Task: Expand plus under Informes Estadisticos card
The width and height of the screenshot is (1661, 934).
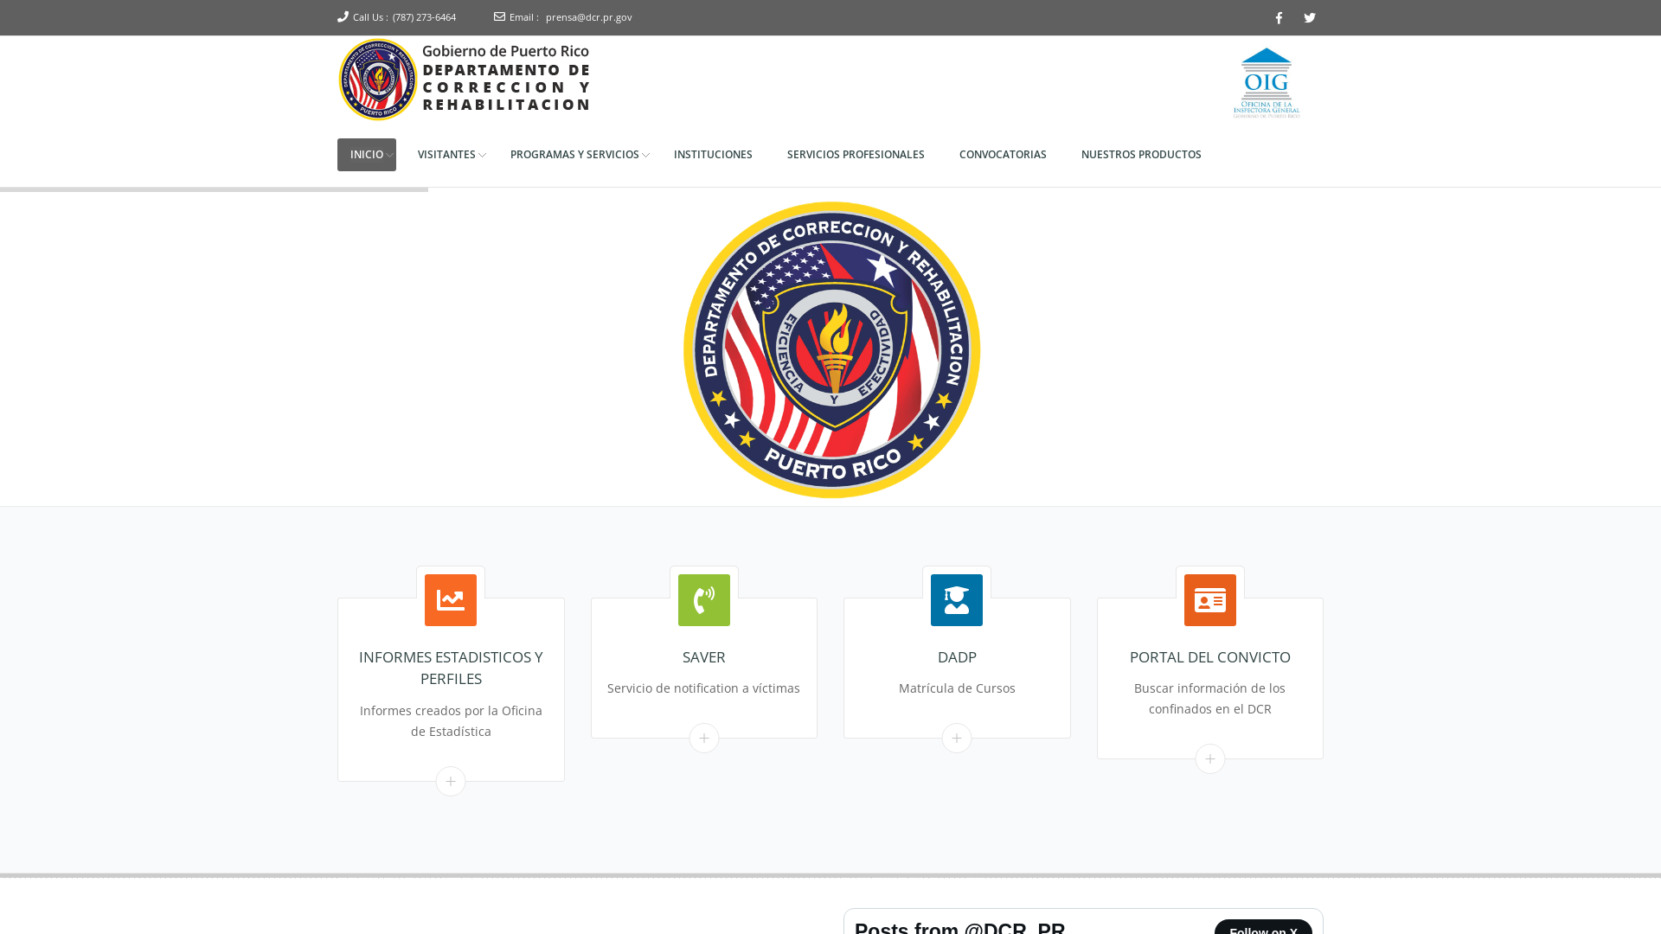Action: pos(451,782)
